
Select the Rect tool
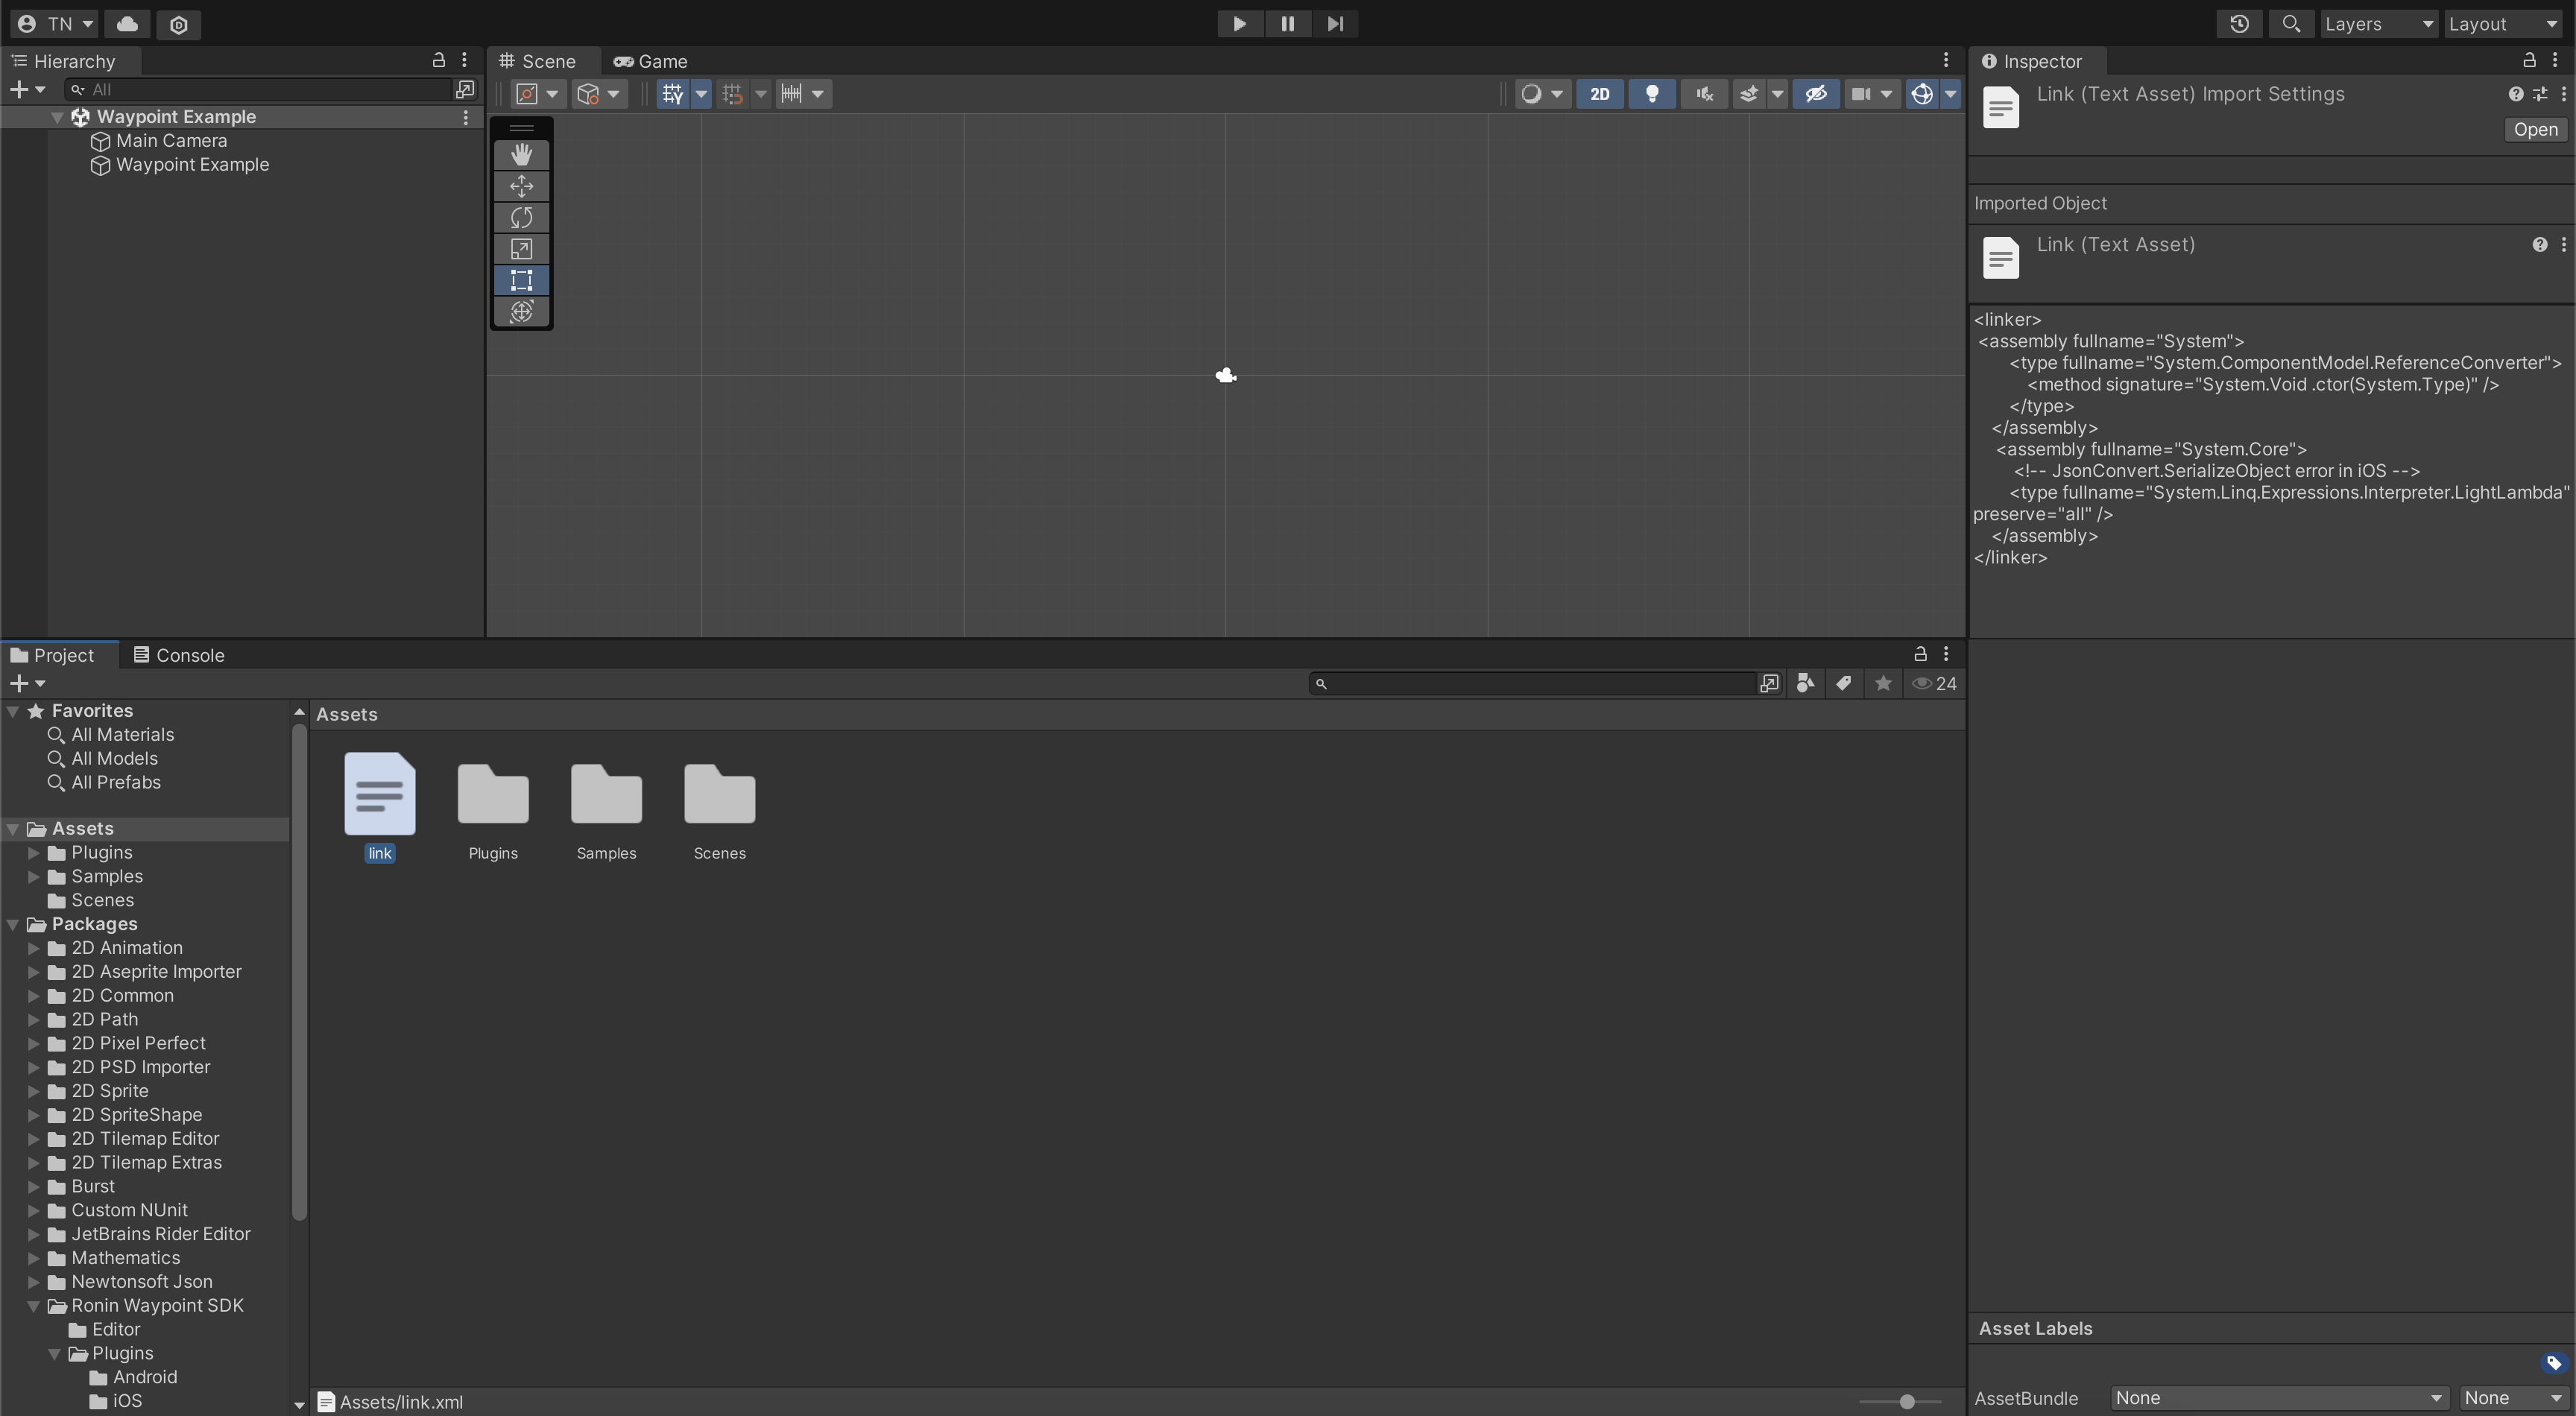tap(521, 280)
